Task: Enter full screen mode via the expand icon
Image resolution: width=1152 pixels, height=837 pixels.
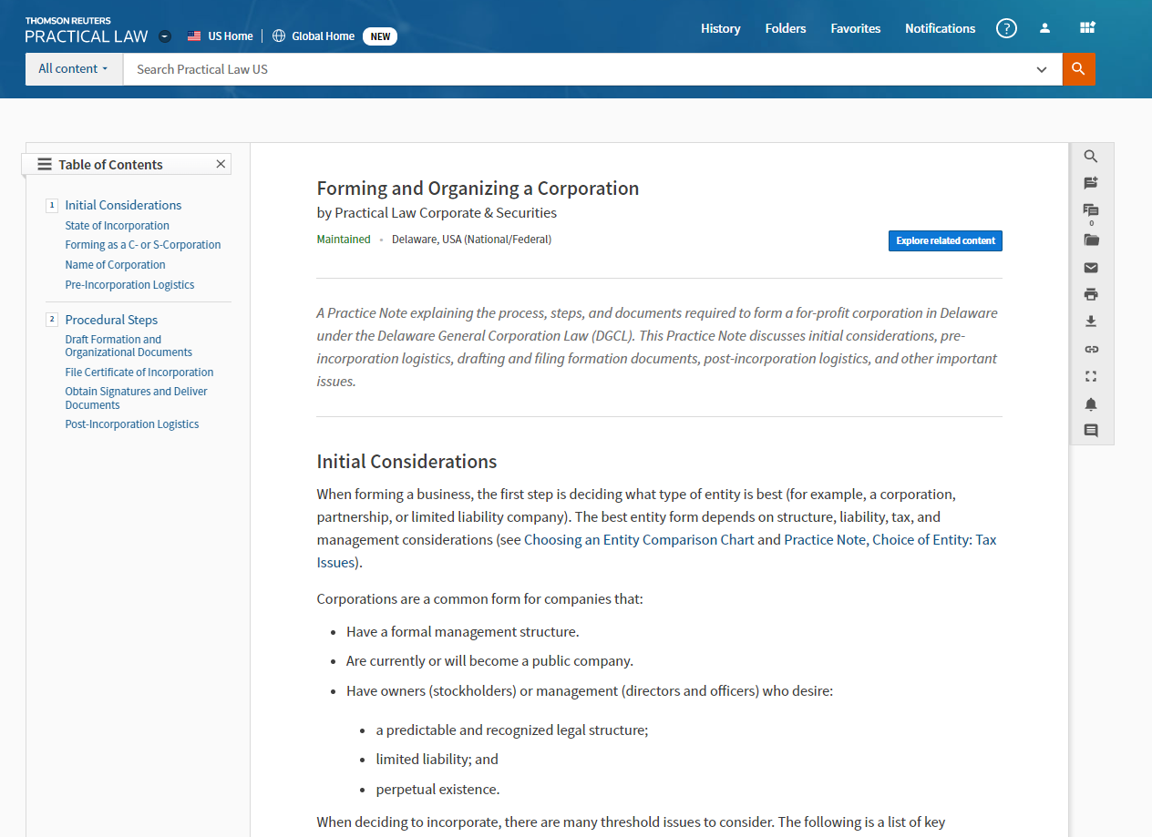Action: (x=1091, y=376)
